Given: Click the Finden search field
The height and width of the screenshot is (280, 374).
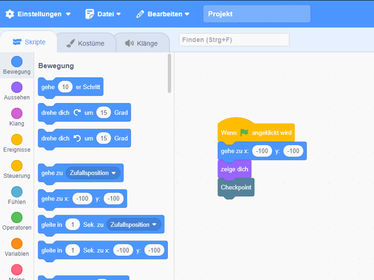Looking at the screenshot, I should pos(234,40).
